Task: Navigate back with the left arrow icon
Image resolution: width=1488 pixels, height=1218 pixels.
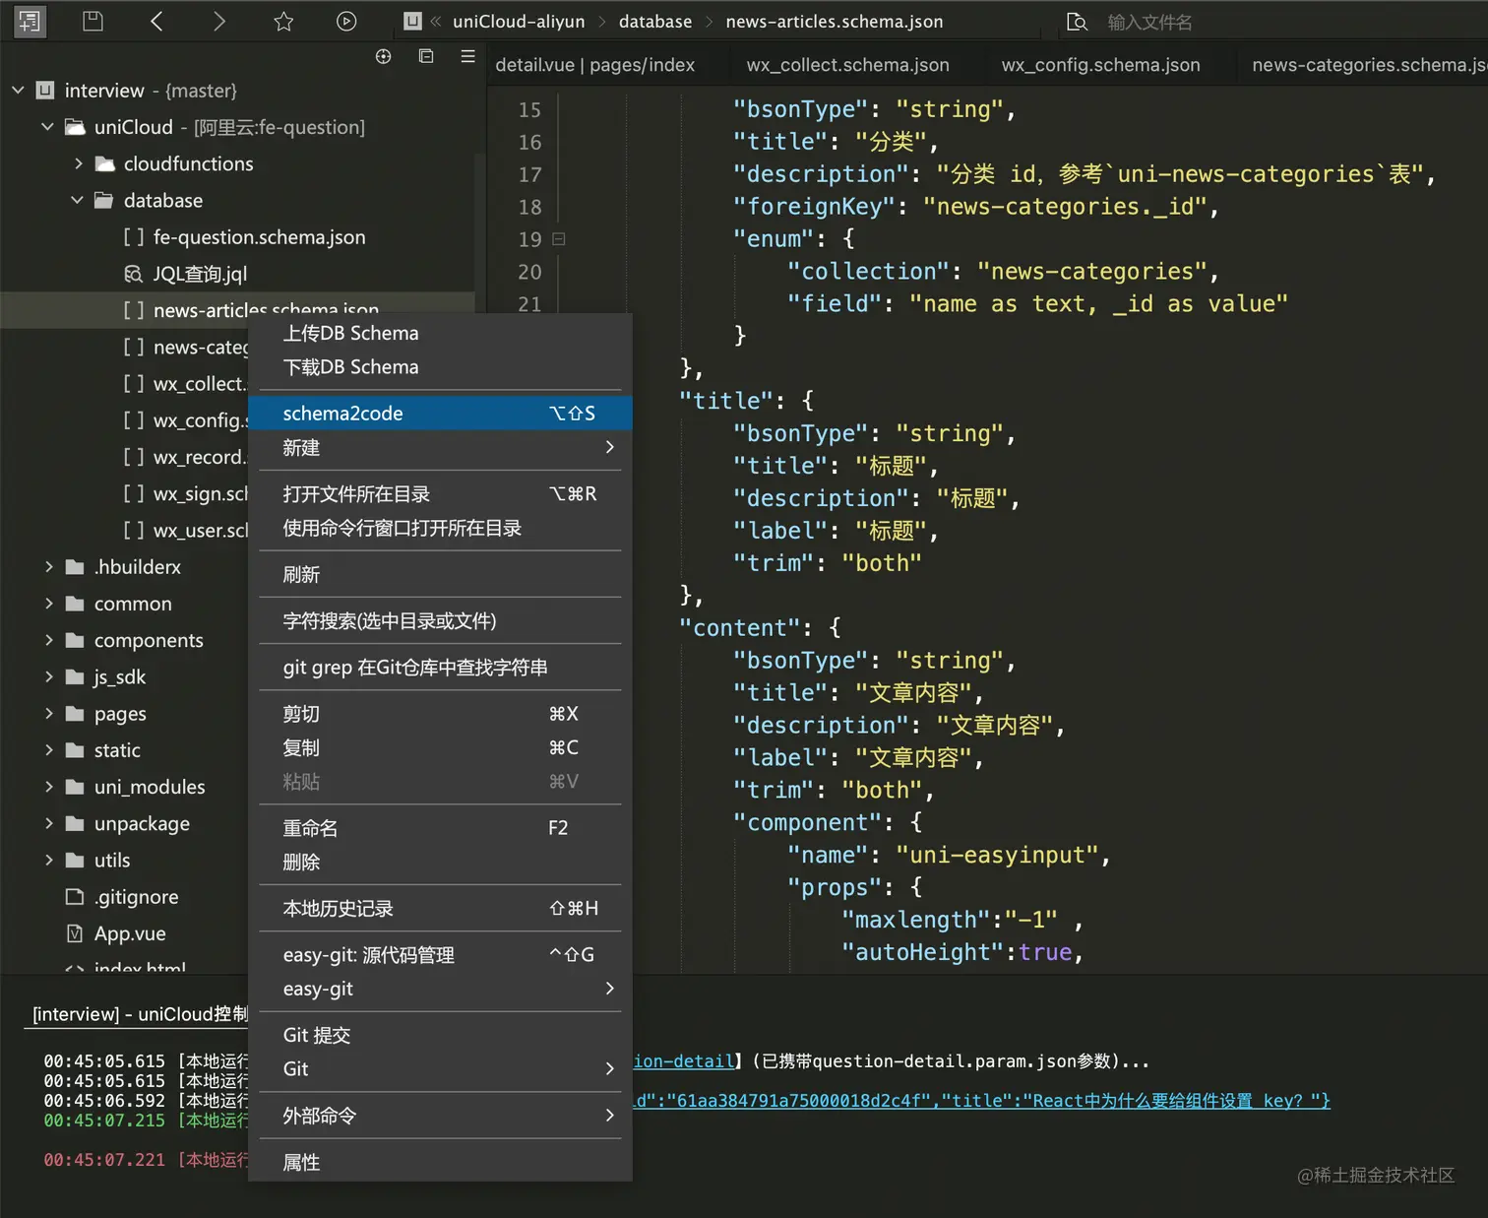Action: coord(156,21)
